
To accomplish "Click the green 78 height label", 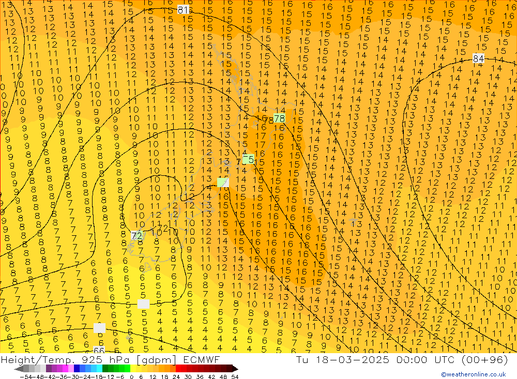I will pos(279,118).
